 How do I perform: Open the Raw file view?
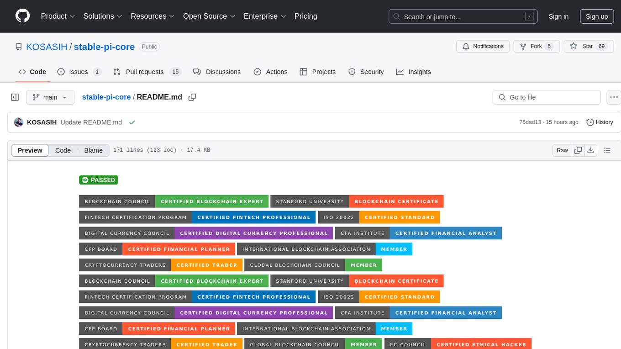(x=562, y=150)
